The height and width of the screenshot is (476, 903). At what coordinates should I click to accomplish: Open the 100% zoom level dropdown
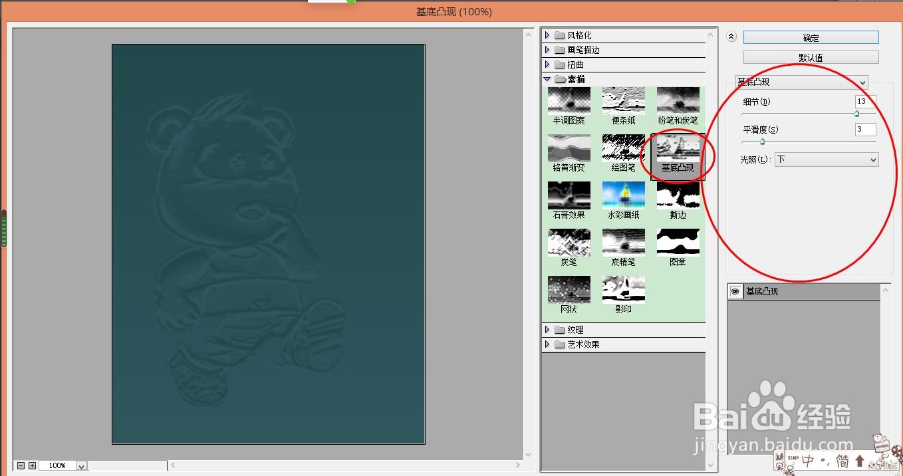[82, 466]
